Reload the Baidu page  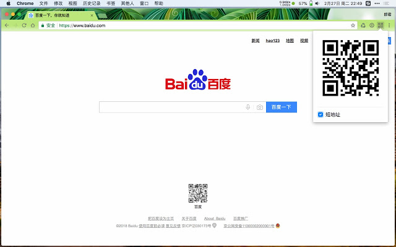24,25
